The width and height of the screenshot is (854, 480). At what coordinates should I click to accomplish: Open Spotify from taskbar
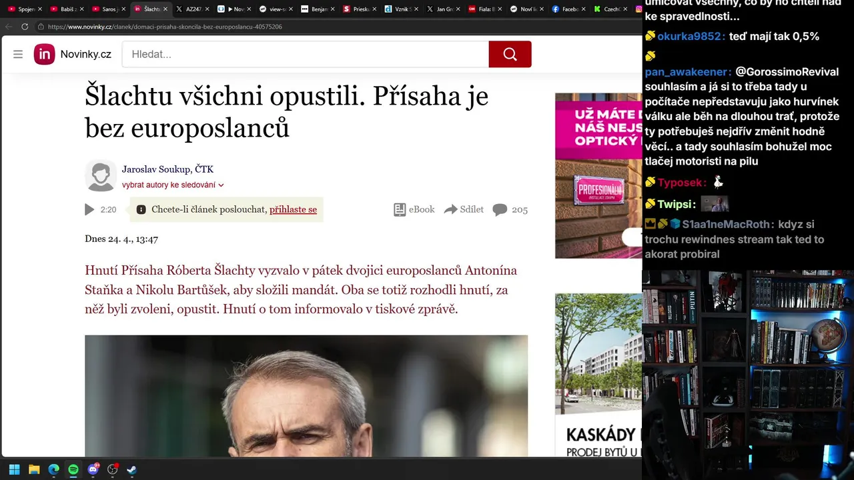pos(73,469)
